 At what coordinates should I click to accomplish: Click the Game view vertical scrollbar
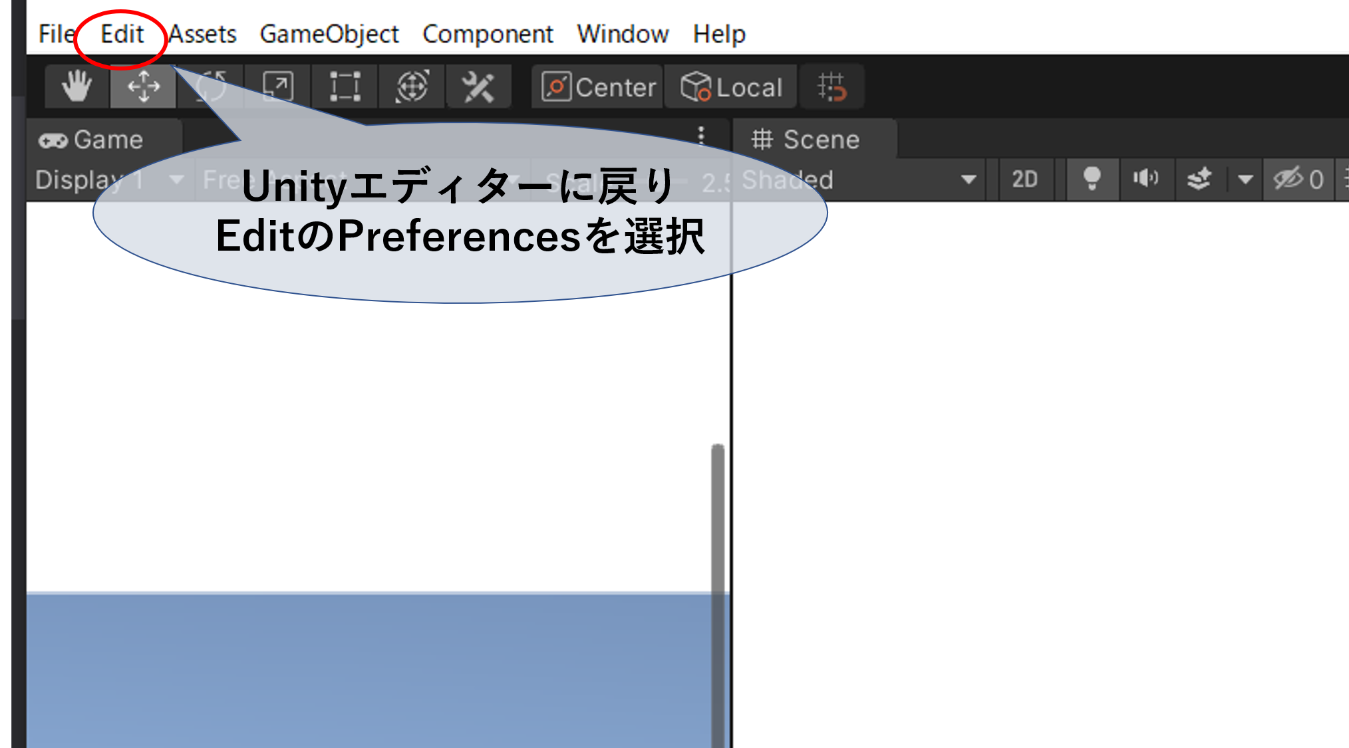718,595
